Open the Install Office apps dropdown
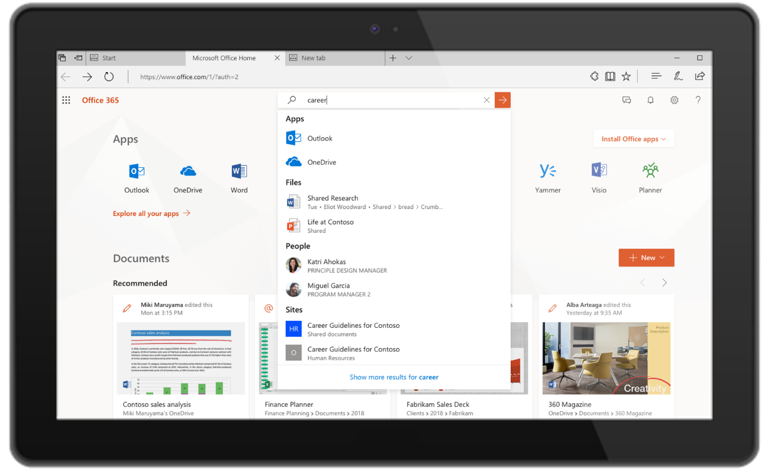 (x=633, y=138)
